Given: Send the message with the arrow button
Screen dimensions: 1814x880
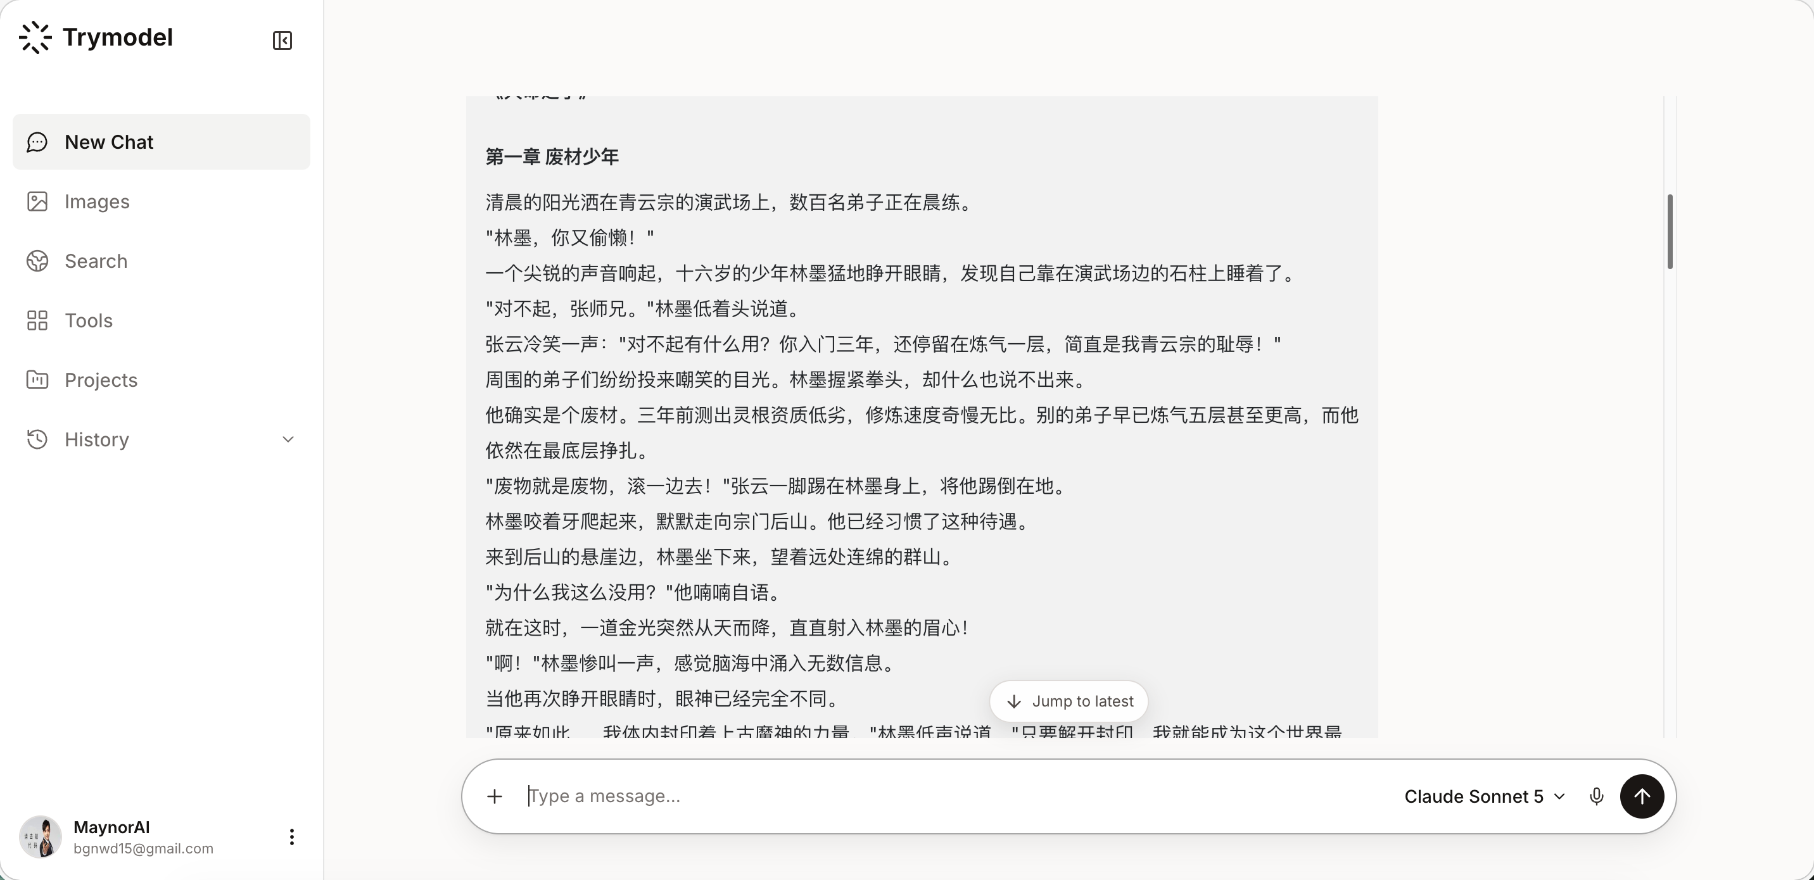Looking at the screenshot, I should coord(1642,796).
